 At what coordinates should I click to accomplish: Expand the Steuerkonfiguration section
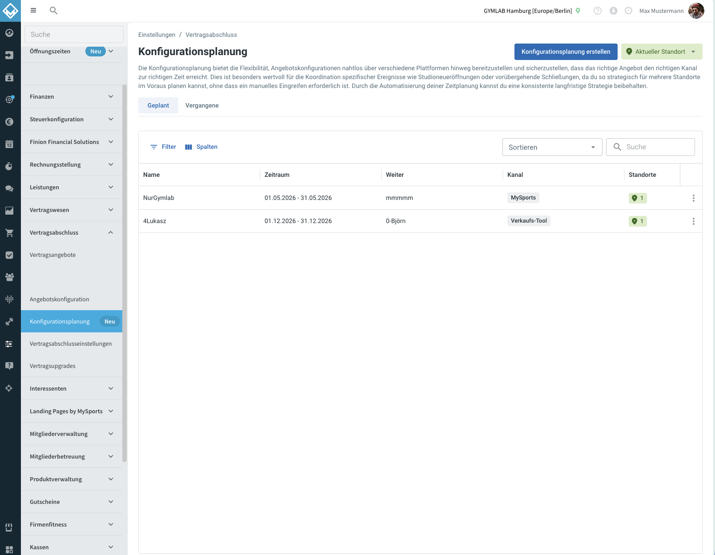72,119
